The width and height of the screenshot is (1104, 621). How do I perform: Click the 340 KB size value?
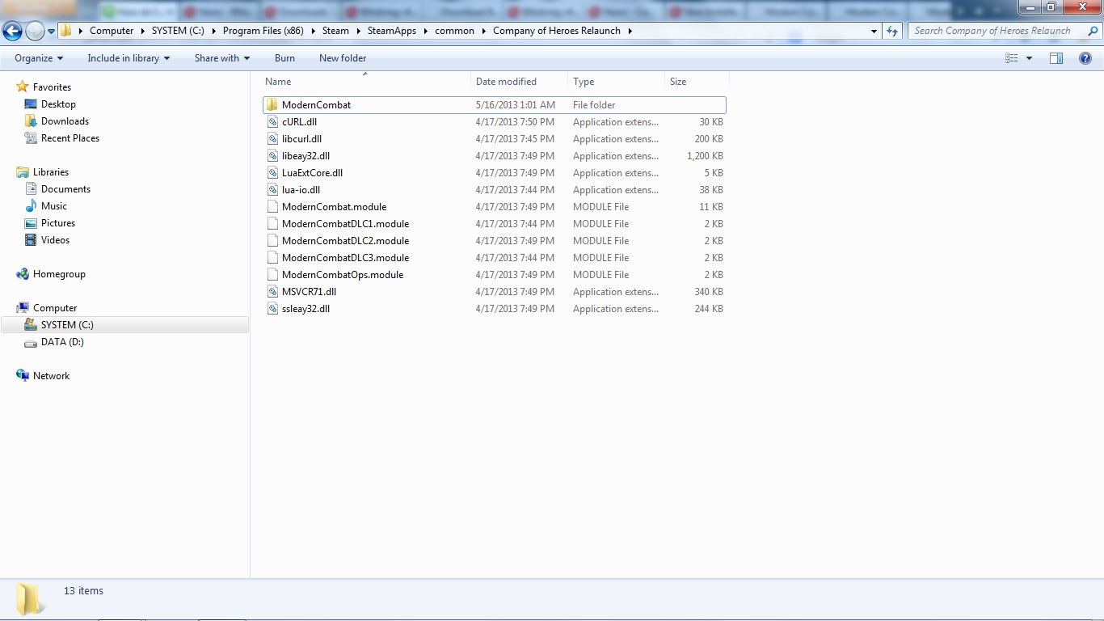pyautogui.click(x=709, y=292)
